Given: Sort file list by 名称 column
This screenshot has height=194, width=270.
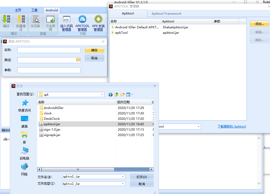Looking at the screenshot, I should [x=77, y=102].
